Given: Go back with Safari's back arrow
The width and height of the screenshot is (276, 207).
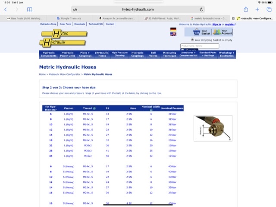Looking at the screenshot, I should pos(6,10).
